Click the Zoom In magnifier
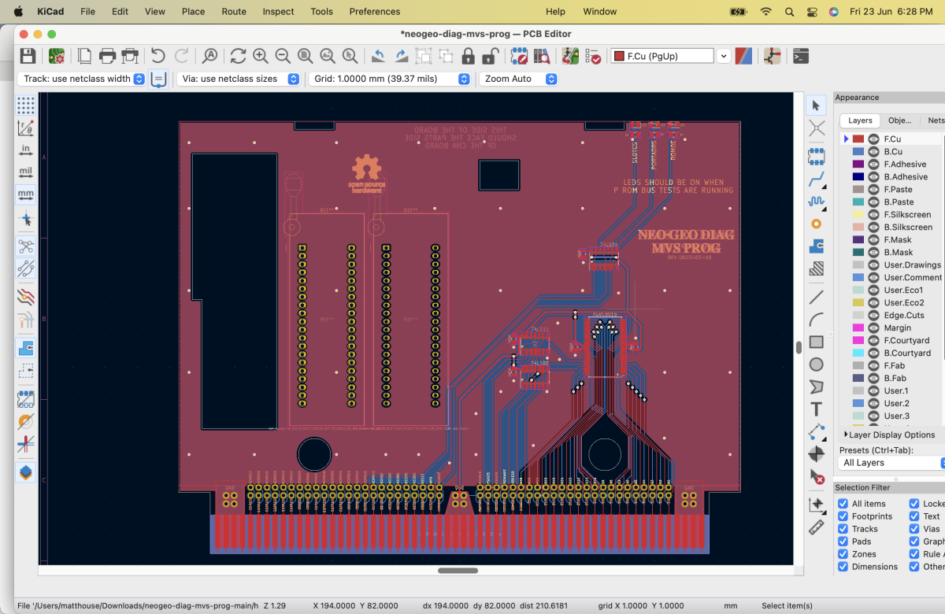Screen dimensions: 945x614 (x=261, y=56)
